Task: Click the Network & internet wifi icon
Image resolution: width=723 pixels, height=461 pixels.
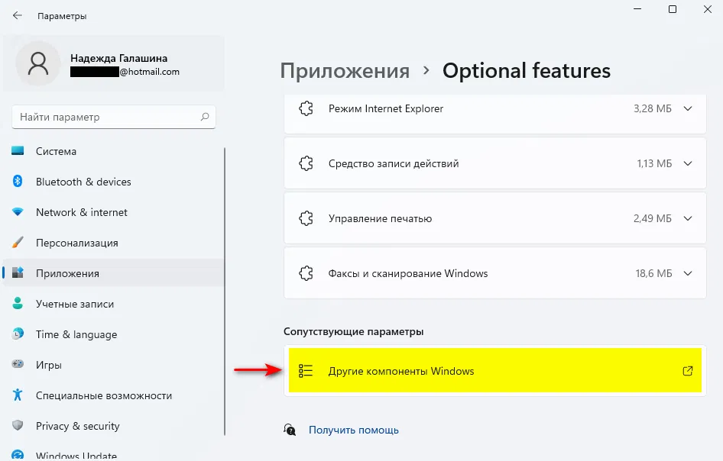Action: (18, 212)
